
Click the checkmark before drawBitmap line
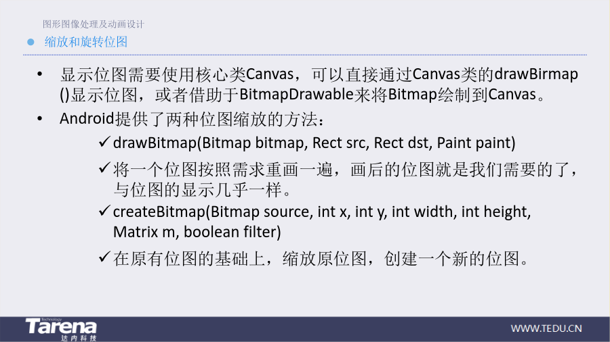tap(104, 141)
